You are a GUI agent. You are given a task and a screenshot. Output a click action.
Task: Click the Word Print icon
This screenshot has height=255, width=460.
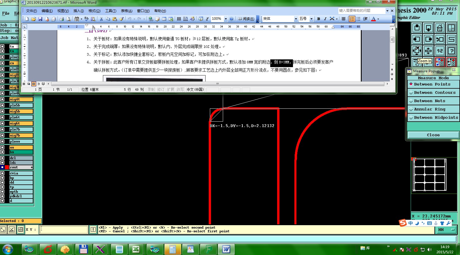coord(62,19)
